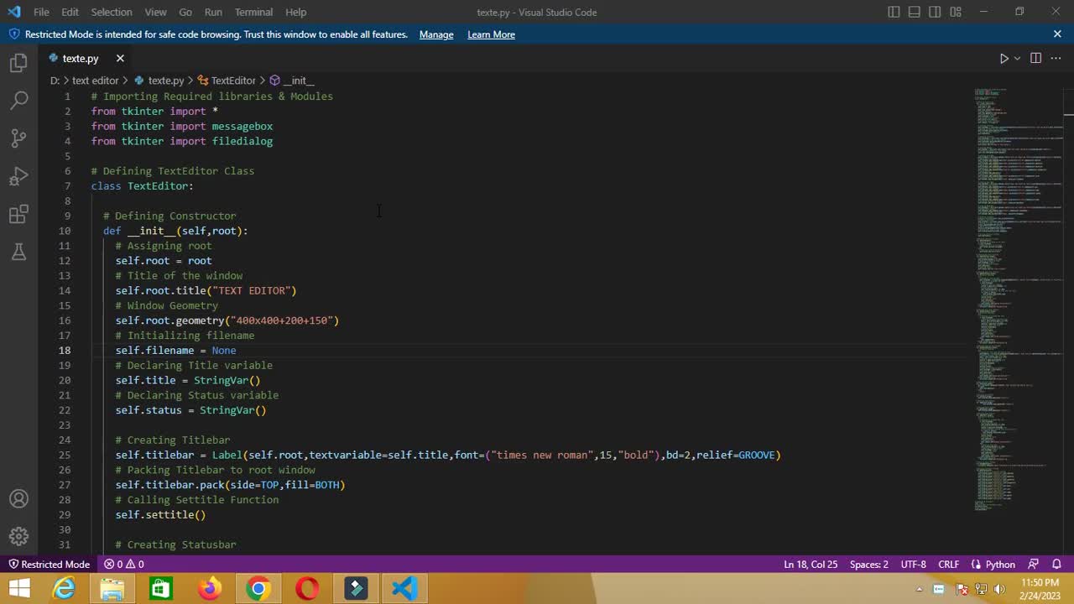
Task: Open the Explorer view in activity bar
Action: tap(18, 63)
